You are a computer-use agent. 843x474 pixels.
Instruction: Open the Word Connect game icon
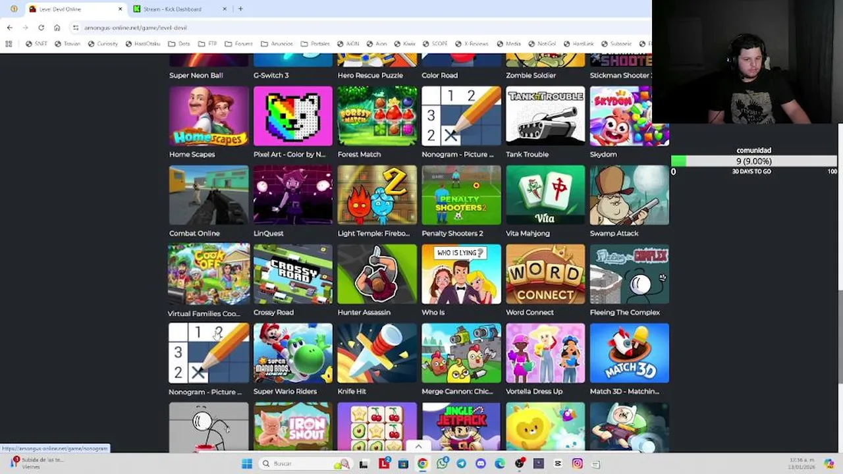click(545, 274)
